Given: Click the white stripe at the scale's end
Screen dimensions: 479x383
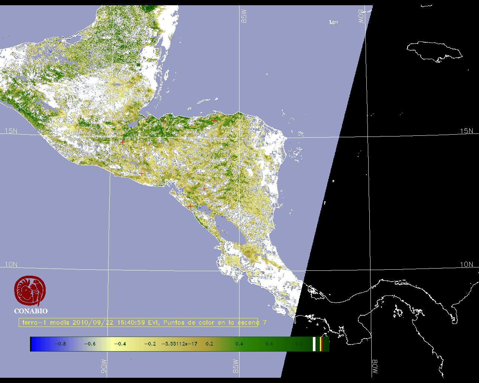Looking at the screenshot, I should (314, 344).
